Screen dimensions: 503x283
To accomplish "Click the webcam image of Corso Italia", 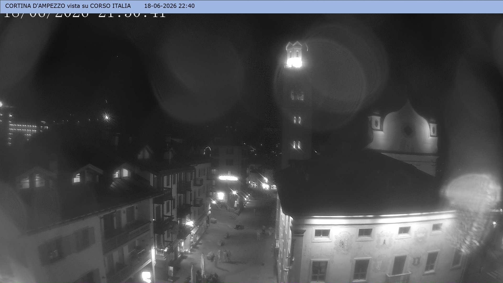I will (x=251, y=148).
